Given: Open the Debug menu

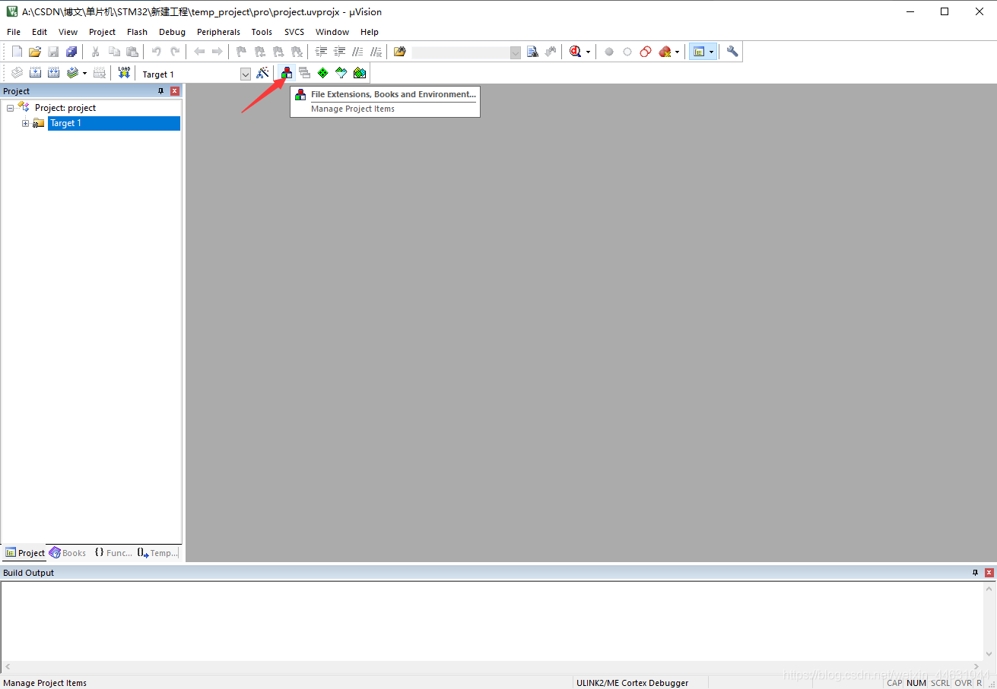Looking at the screenshot, I should (x=172, y=32).
